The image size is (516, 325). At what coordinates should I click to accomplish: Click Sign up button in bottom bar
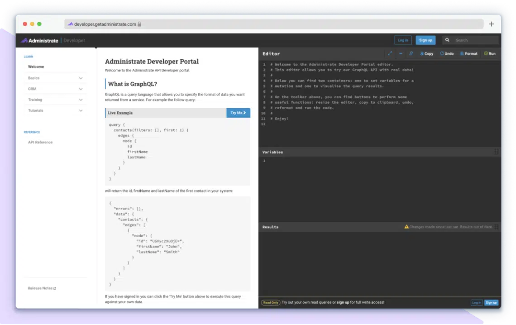pos(491,303)
